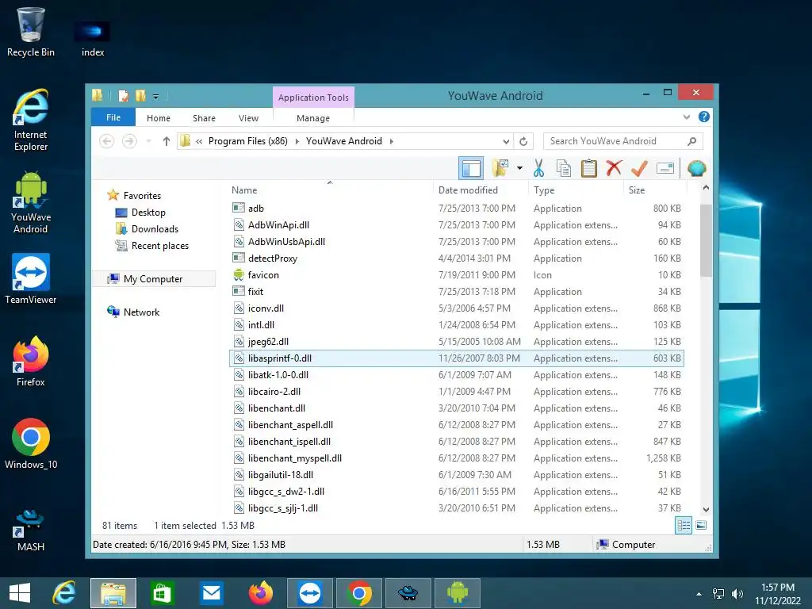Select the fixit application file
This screenshot has width=812, height=609.
click(x=456, y=292)
